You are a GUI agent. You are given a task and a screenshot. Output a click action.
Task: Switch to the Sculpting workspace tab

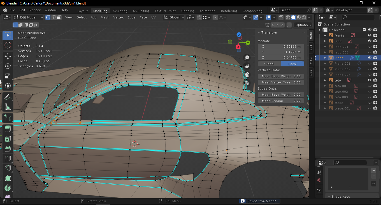(x=120, y=11)
